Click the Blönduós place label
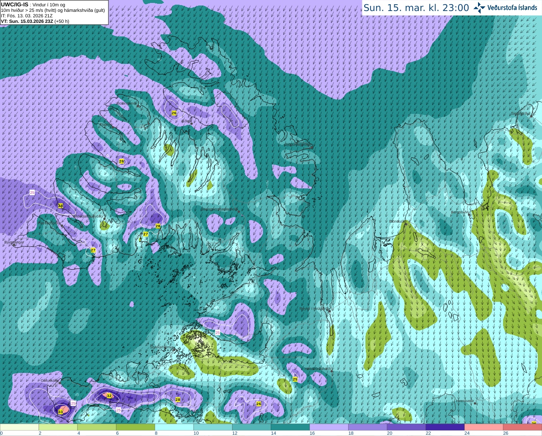This screenshot has width=542, height=436. (x=397, y=221)
